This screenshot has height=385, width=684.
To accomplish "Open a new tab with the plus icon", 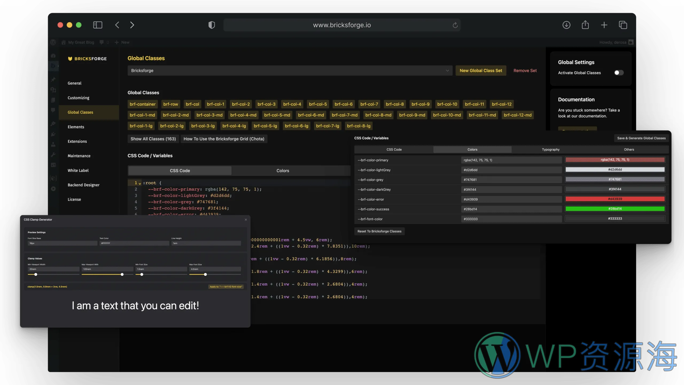I will 604,25.
